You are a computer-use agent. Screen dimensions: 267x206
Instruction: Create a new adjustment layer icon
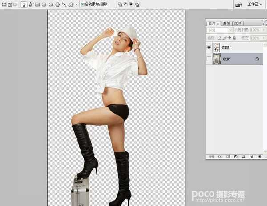coord(235,157)
